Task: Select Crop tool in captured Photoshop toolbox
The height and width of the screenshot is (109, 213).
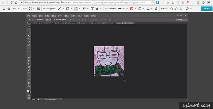Action: [x=29, y=39]
